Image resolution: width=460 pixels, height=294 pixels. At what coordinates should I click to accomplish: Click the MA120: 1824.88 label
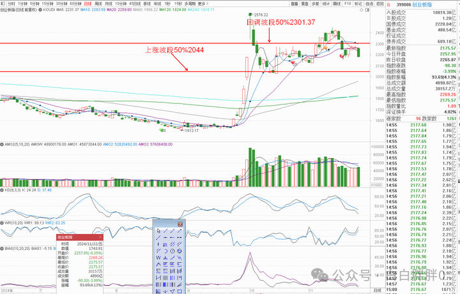[x=172, y=10]
